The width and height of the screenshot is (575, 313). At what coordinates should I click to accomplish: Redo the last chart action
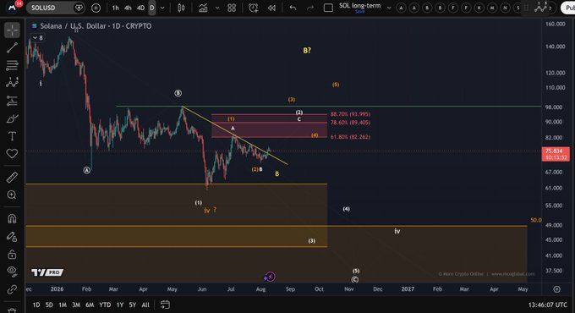coord(310,8)
